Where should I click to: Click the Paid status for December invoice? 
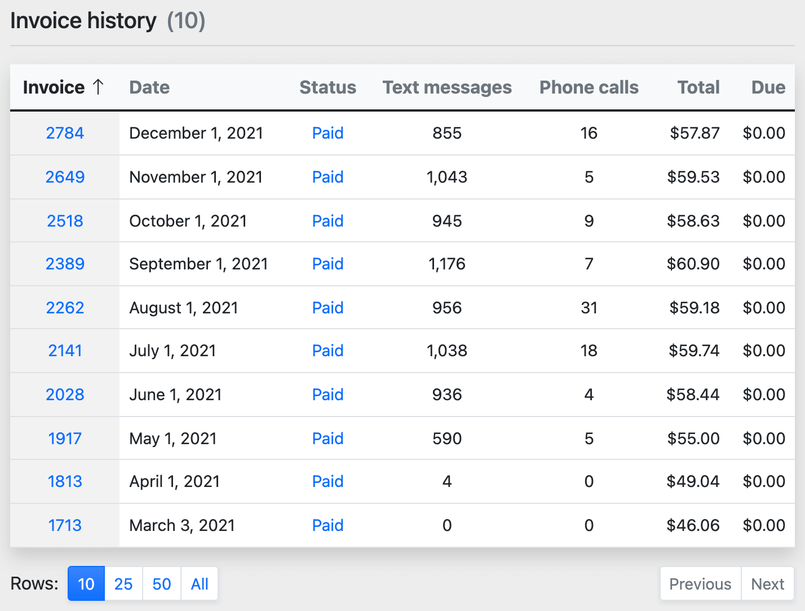click(x=328, y=133)
